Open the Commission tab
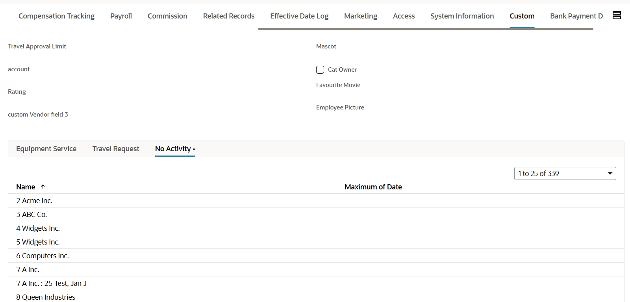Viewport: 630px width, 302px height. tap(167, 16)
